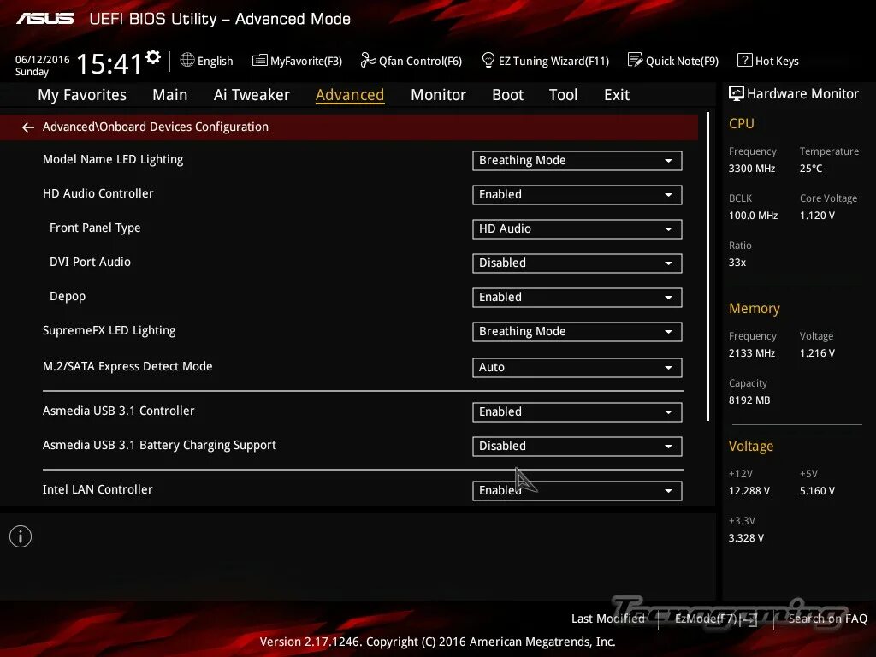This screenshot has height=657, width=876.
Task: Open MyFavorite(F3) from top toolbar
Action: click(x=297, y=61)
